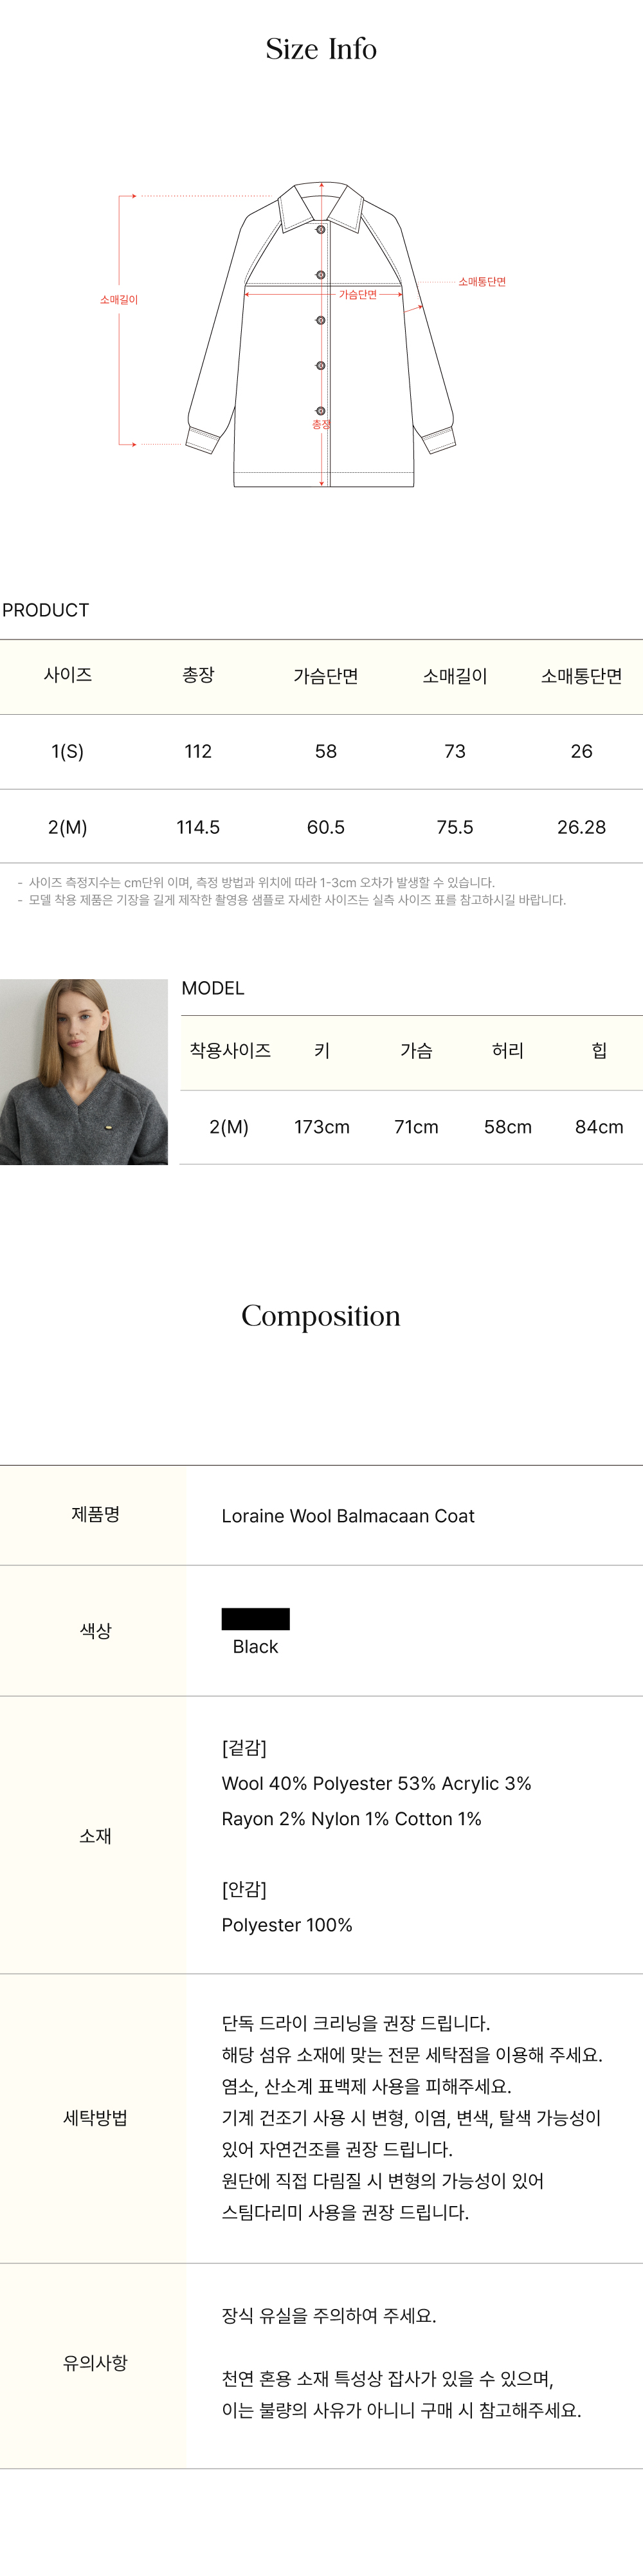Screen dimensions: 643x2576
Task: Click the Size Info heading
Action: pyautogui.click(x=321, y=49)
